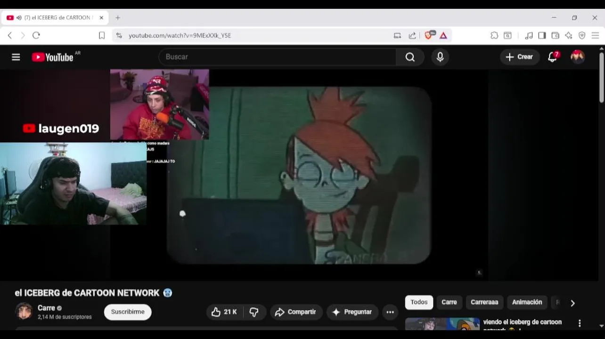Open the tab search window icon
This screenshot has width=605, height=339.
pyautogui.click(x=508, y=35)
